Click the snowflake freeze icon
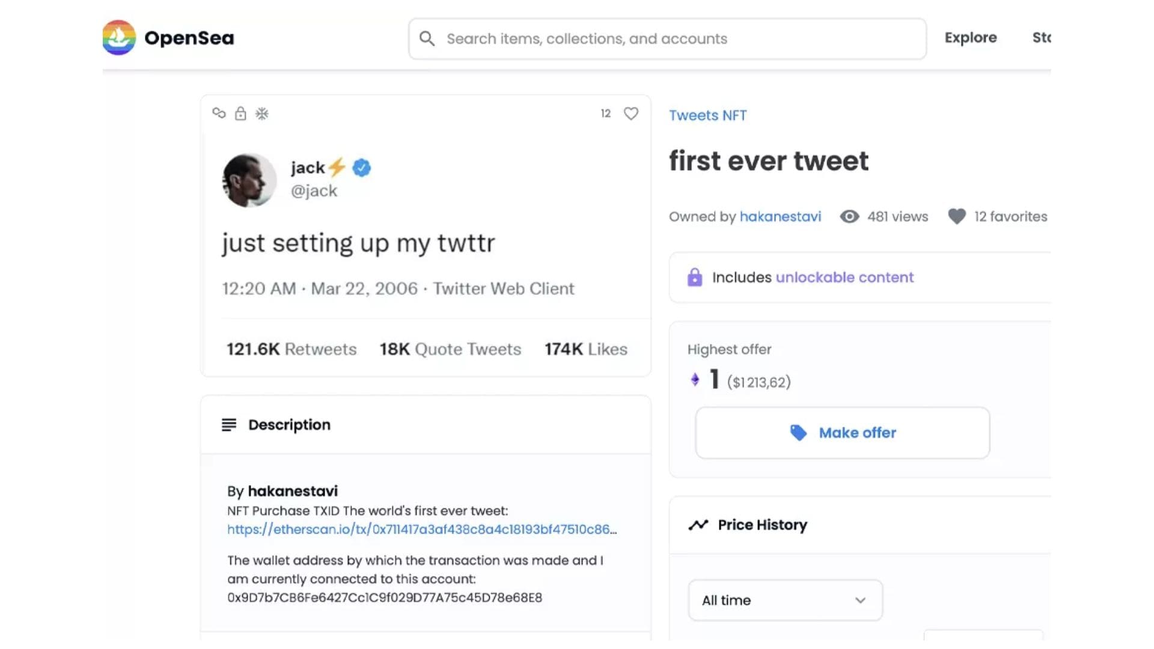The image size is (1154, 649). tap(262, 114)
